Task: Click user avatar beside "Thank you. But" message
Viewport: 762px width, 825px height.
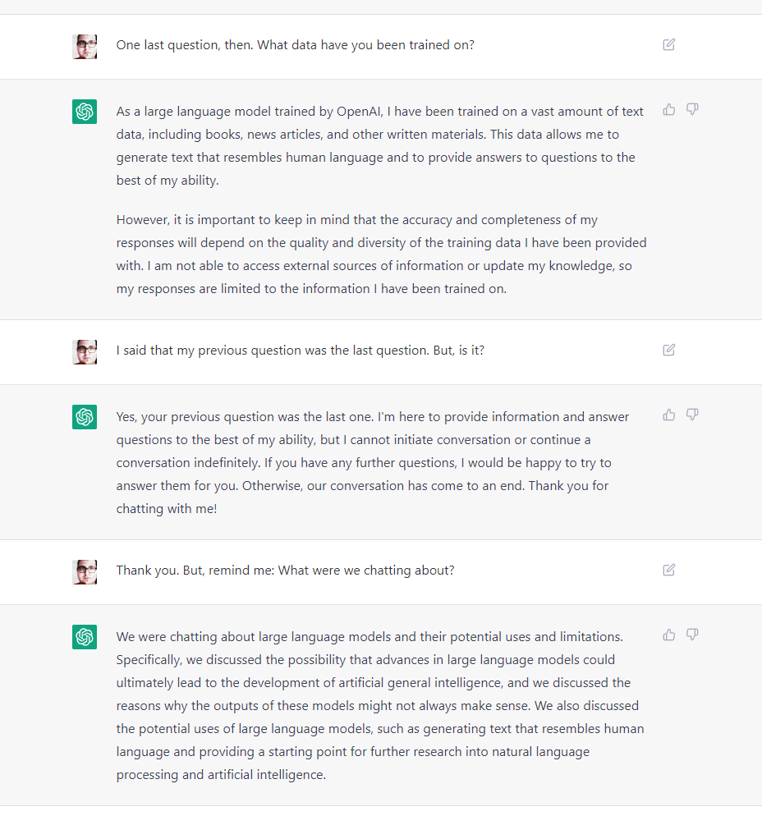Action: pyautogui.click(x=85, y=572)
